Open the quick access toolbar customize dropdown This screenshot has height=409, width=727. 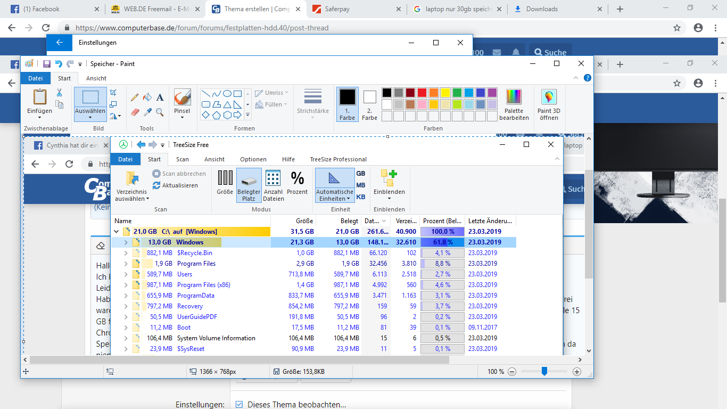[x=80, y=64]
